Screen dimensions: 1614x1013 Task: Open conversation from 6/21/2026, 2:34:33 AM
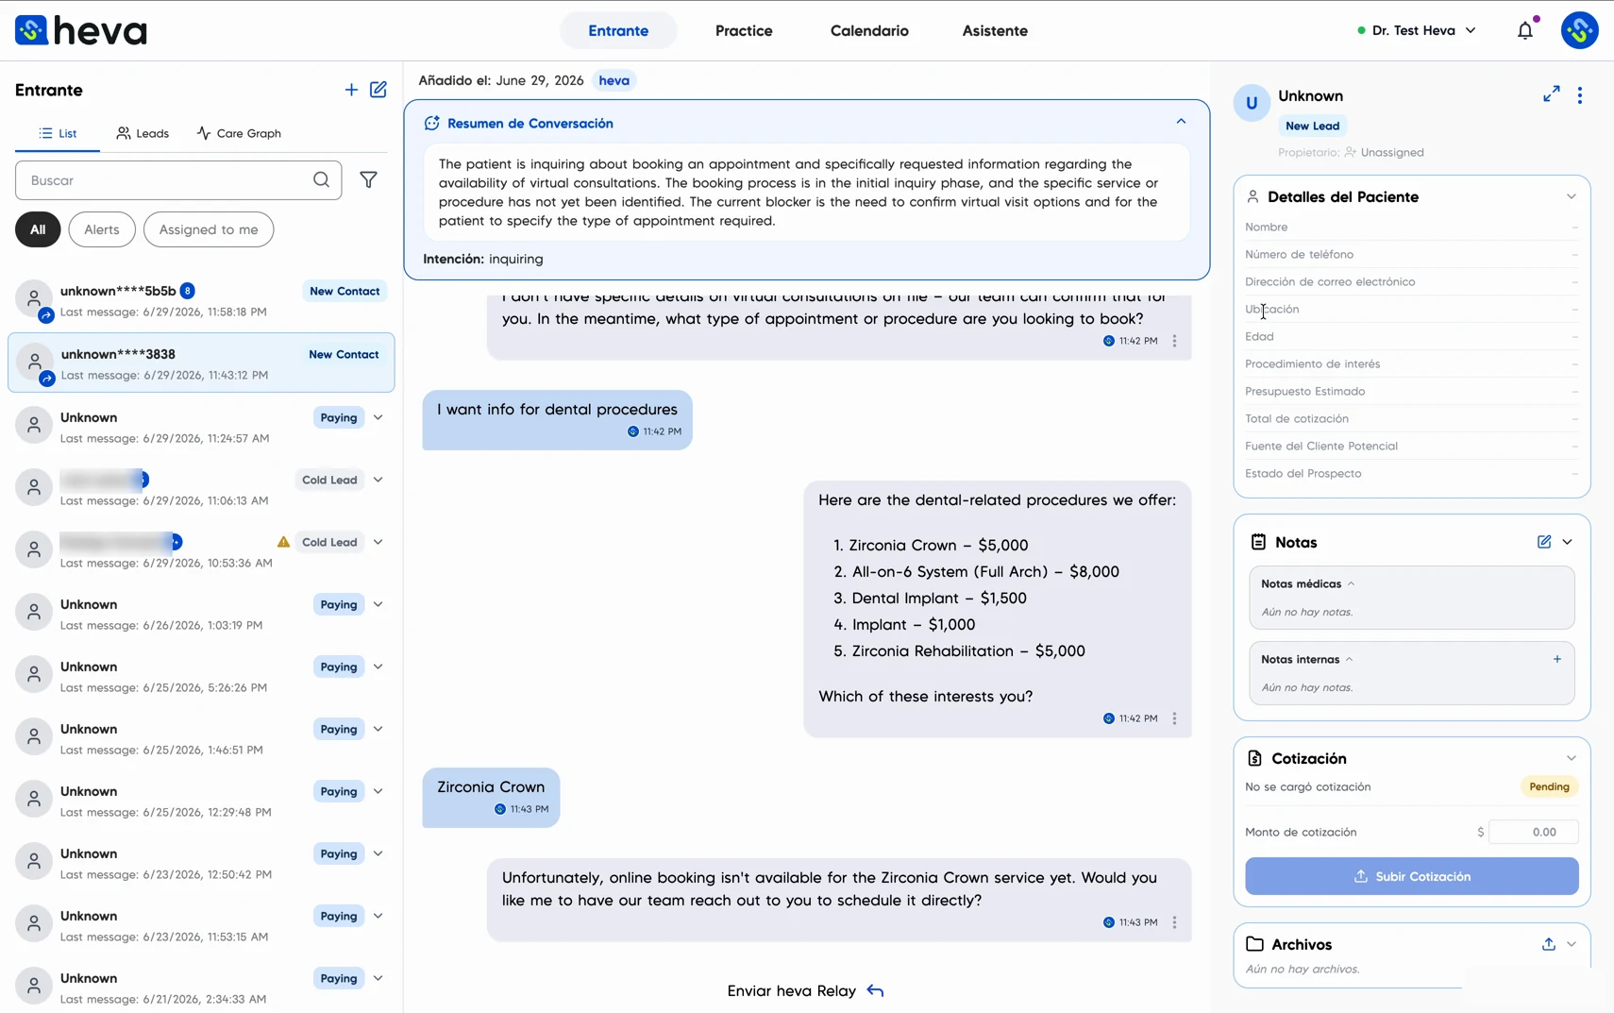[201, 988]
